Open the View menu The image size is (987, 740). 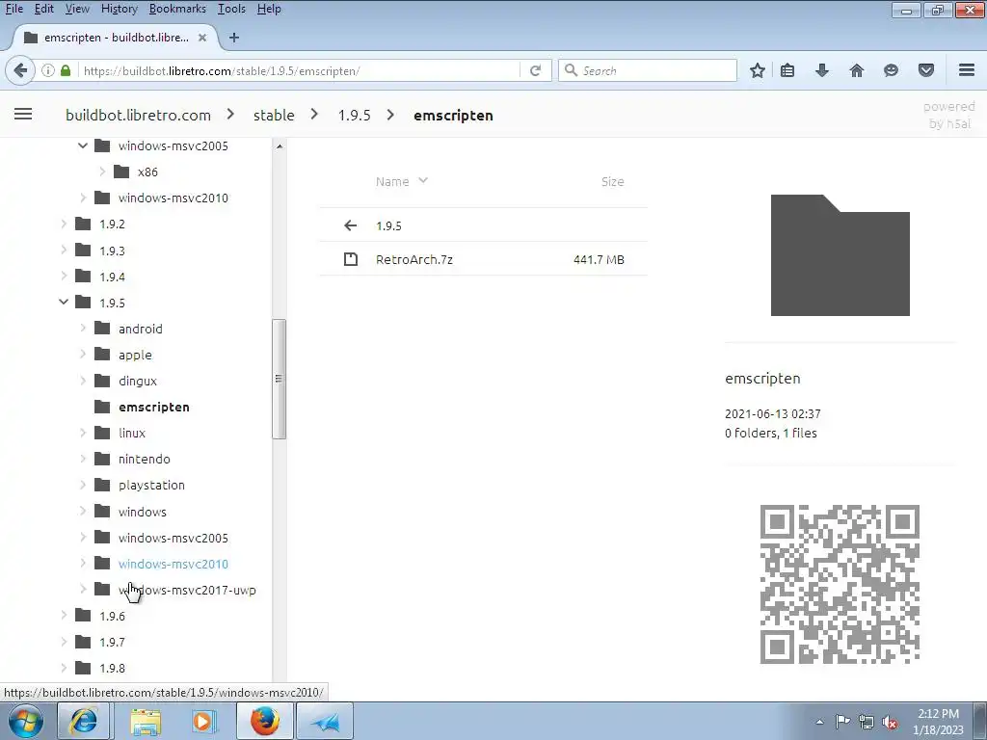tap(77, 9)
